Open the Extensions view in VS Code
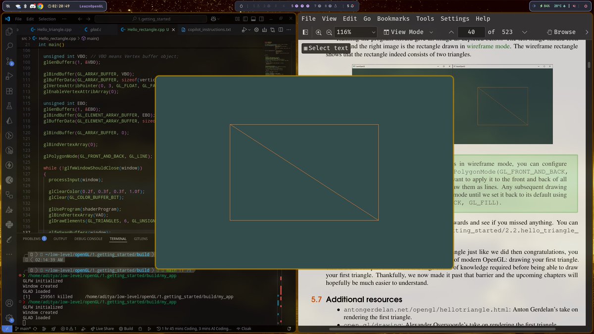 point(9,91)
